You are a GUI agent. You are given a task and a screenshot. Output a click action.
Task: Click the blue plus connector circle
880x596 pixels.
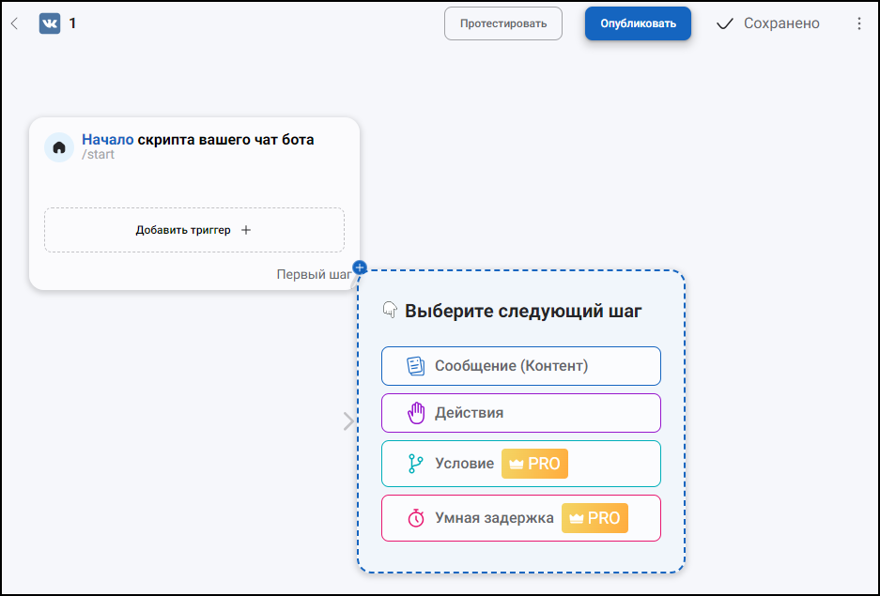point(360,267)
